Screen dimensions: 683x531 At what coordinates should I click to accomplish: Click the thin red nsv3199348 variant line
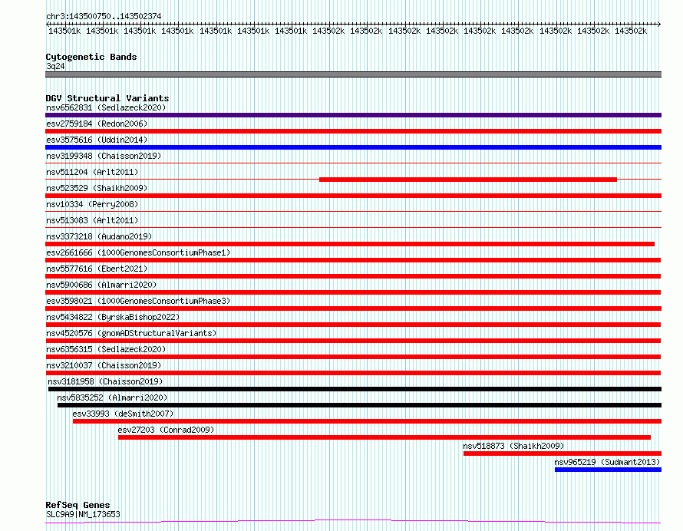click(353, 163)
